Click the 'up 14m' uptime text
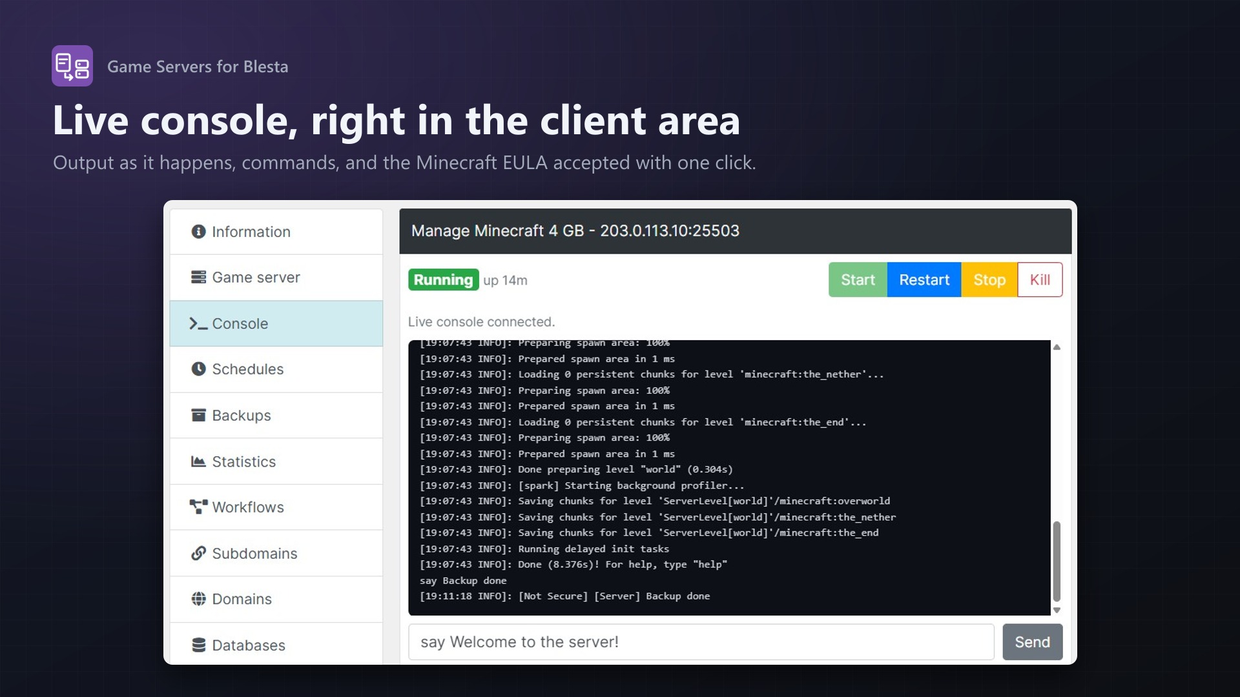 [x=505, y=281]
